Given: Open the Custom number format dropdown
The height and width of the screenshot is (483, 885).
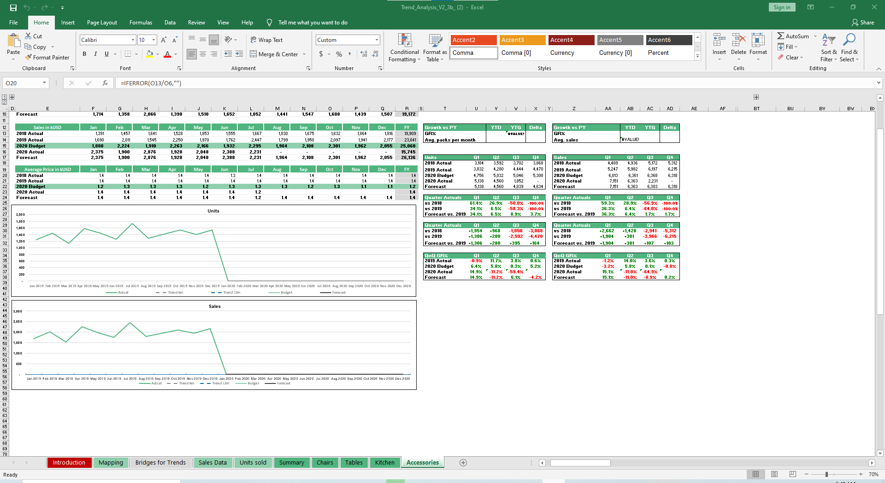Looking at the screenshot, I should click(x=377, y=40).
